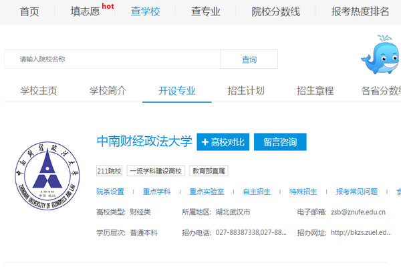Open 报考热度排名 navigation item
The image size is (401, 267).
(x=360, y=12)
